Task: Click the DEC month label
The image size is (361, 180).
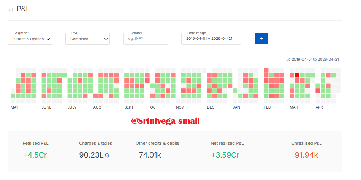Action: (x=211, y=107)
